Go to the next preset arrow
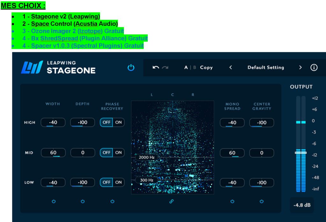The width and height of the screenshot is (326, 222). pyautogui.click(x=300, y=68)
